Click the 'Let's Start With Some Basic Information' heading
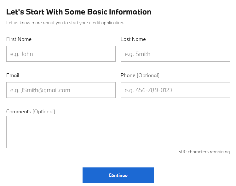The height and width of the screenshot is (186, 236). (79, 12)
